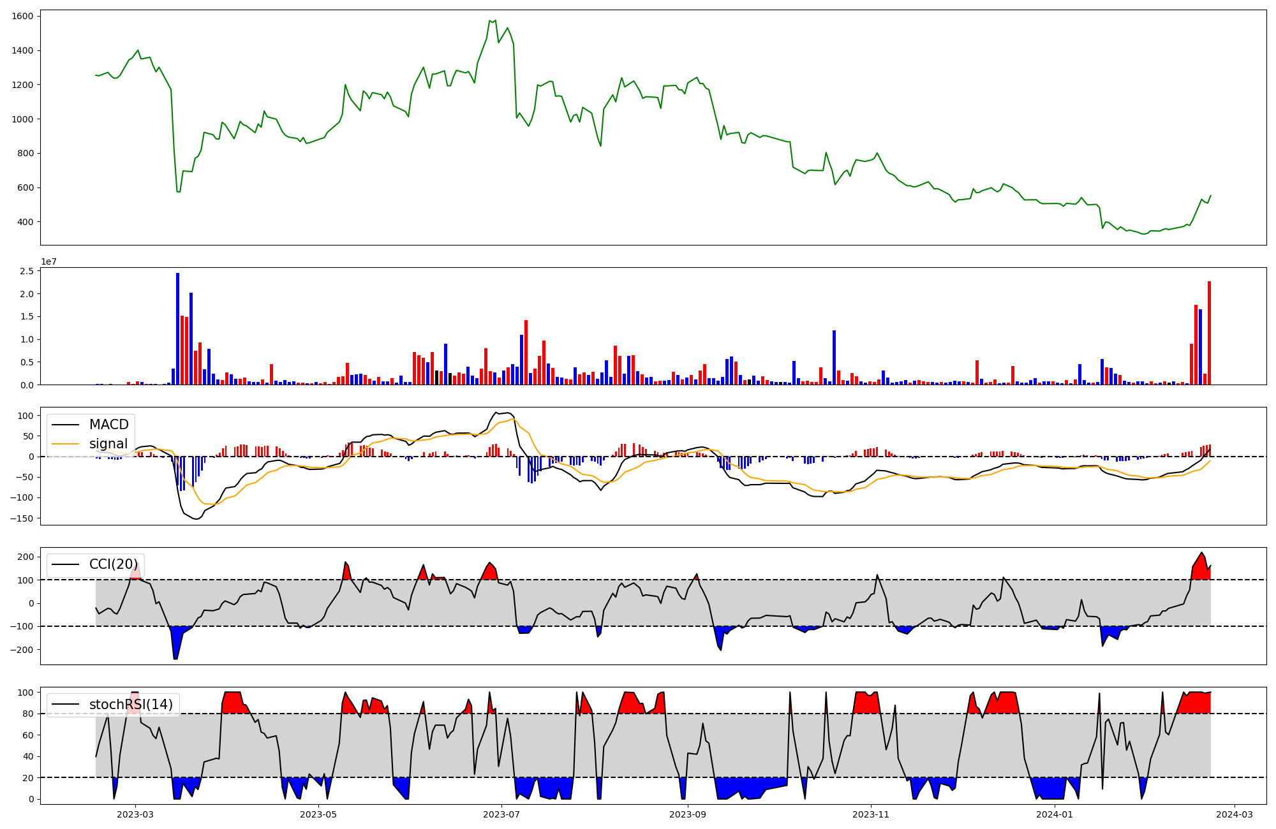Click the 2024-01 date tick label
This screenshot has height=829, width=1276.
tap(1055, 814)
